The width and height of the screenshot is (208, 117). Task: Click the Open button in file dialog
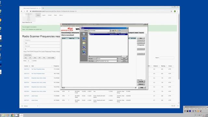click(124, 58)
